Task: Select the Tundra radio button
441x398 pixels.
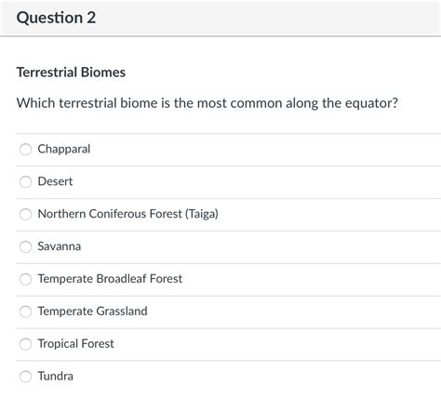Action: click(25, 377)
